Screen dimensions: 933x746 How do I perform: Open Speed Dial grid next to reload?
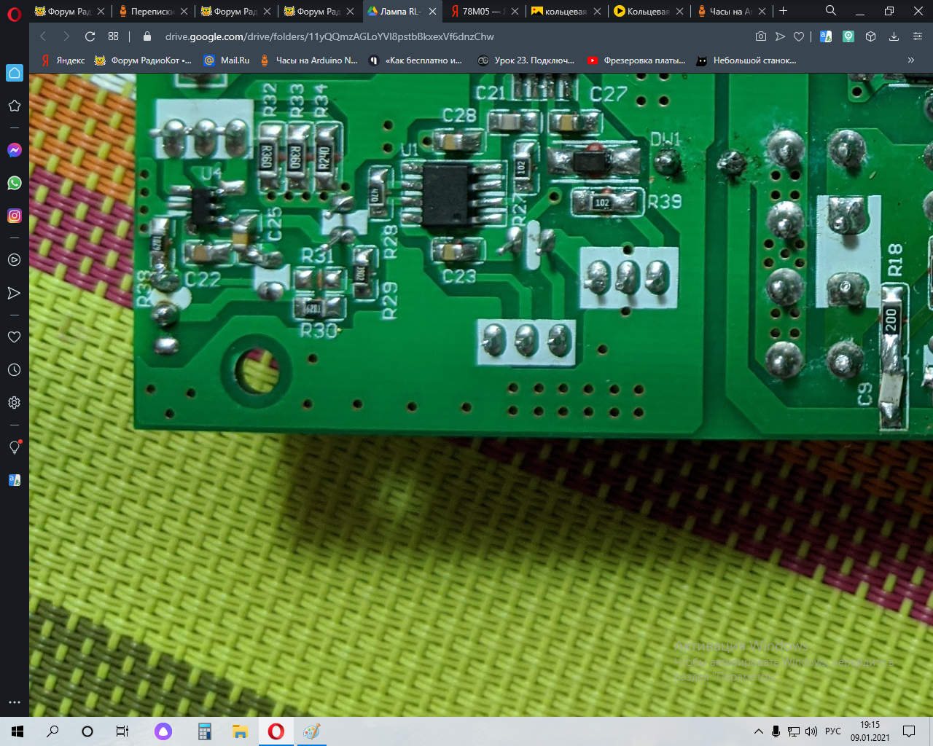pyautogui.click(x=113, y=36)
